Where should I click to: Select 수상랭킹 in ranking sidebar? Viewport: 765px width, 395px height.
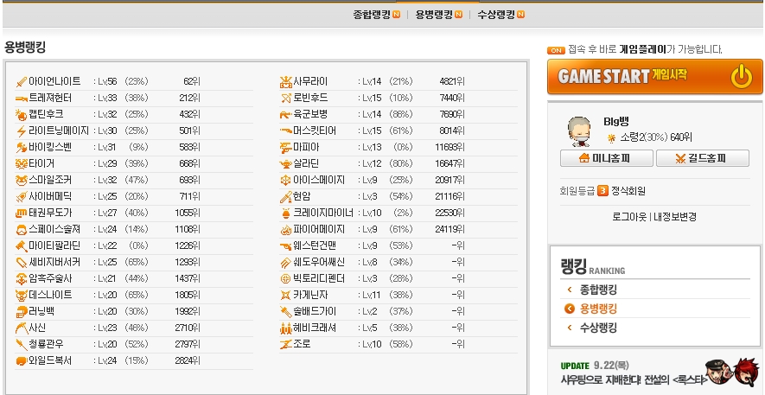[x=598, y=328]
